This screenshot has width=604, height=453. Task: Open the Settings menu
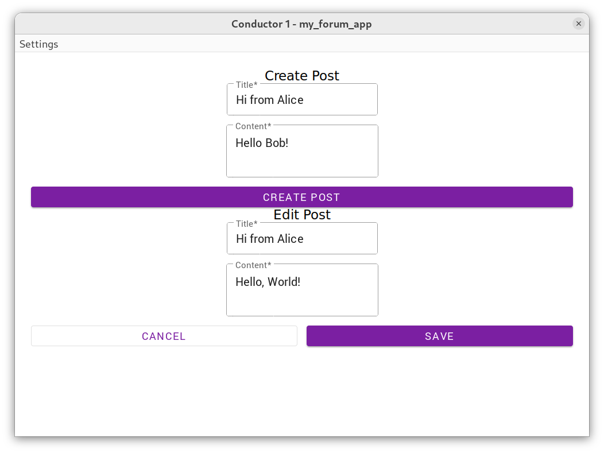tap(38, 44)
